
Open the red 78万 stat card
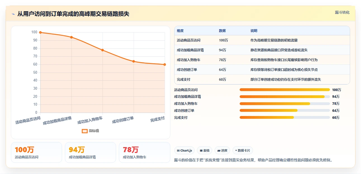[145, 152]
